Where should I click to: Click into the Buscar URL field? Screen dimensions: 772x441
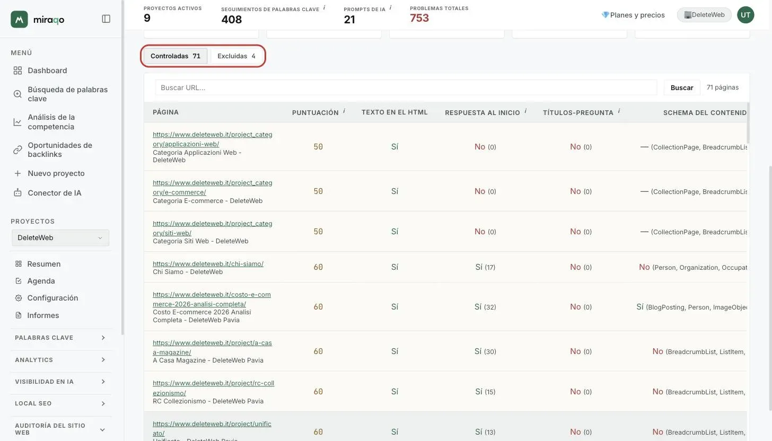point(406,87)
